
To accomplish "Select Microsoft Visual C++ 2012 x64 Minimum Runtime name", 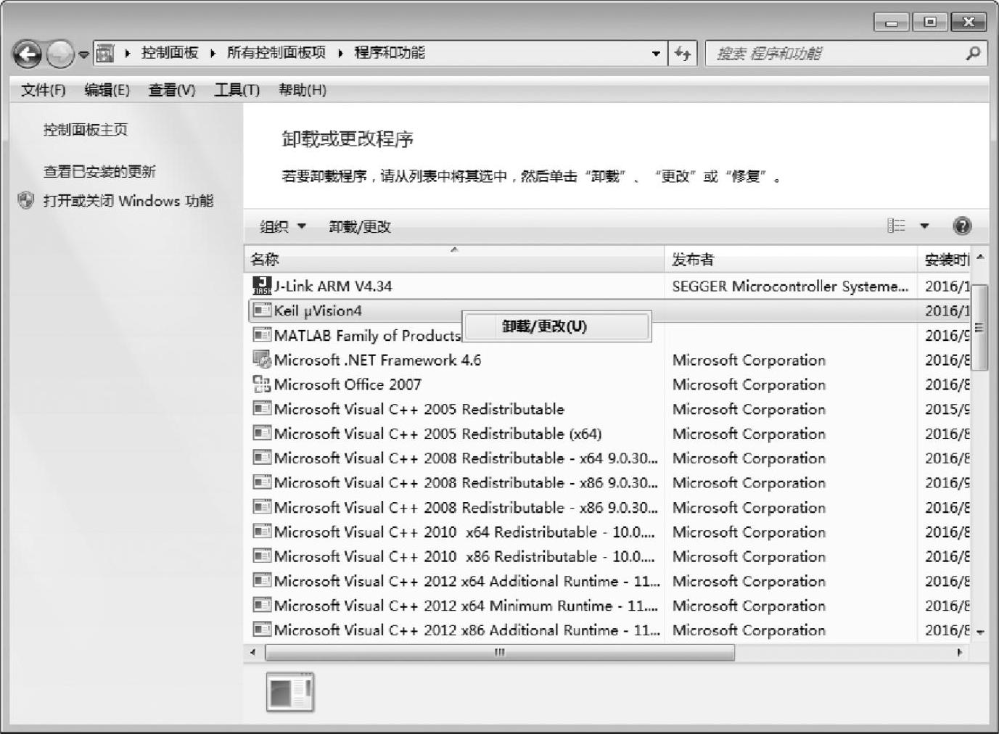I will [466, 606].
